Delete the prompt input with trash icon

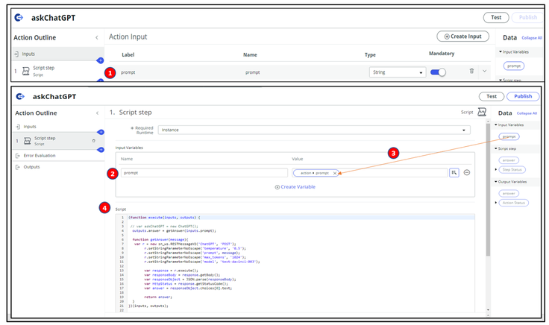(x=471, y=71)
